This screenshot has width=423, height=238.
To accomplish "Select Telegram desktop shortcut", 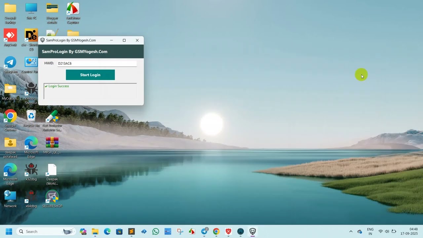I will [10, 65].
